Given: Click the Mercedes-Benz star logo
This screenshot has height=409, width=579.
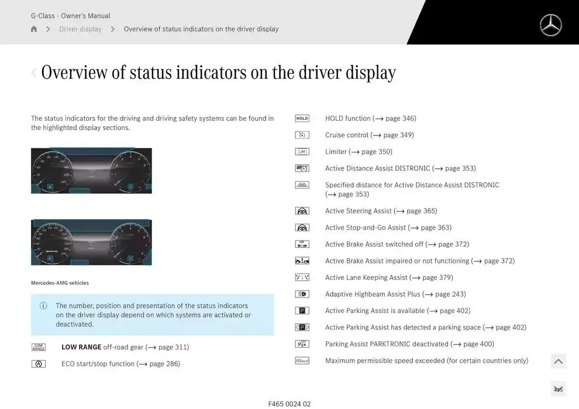Looking at the screenshot, I should 550,25.
